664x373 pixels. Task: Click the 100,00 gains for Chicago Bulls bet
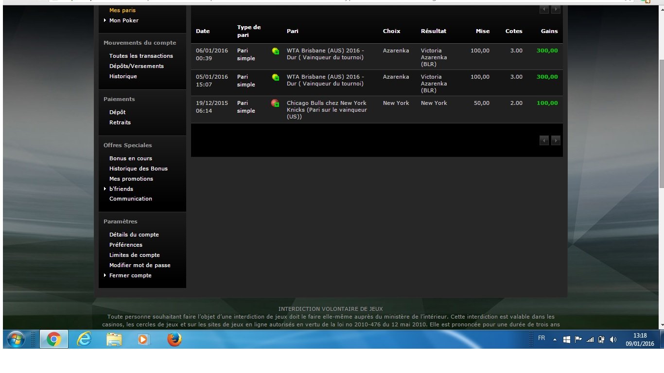click(x=547, y=103)
